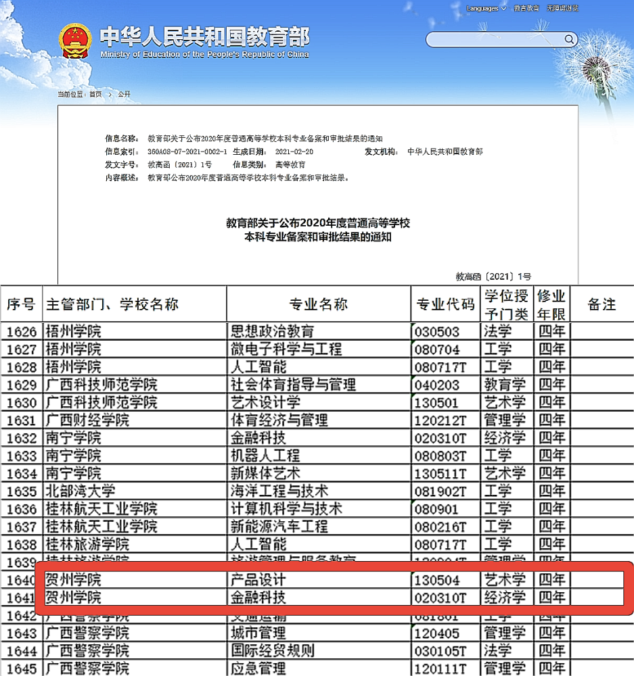Click the national emblem logo
The height and width of the screenshot is (676, 634).
tap(75, 41)
